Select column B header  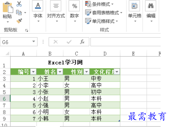tap(50, 54)
